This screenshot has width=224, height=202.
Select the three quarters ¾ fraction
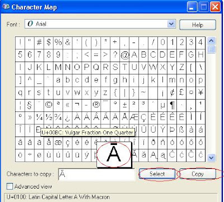click(x=58, y=118)
